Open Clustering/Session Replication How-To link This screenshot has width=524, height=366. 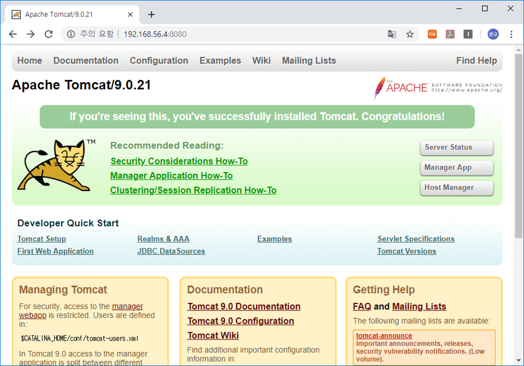[x=193, y=190]
